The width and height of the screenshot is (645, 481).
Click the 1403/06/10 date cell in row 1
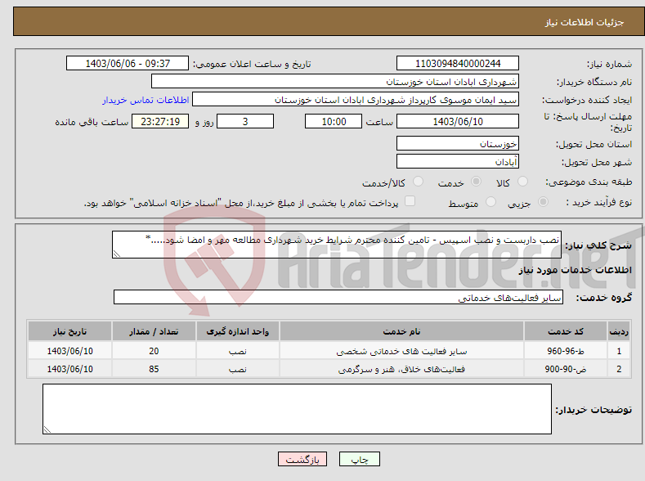tap(70, 351)
